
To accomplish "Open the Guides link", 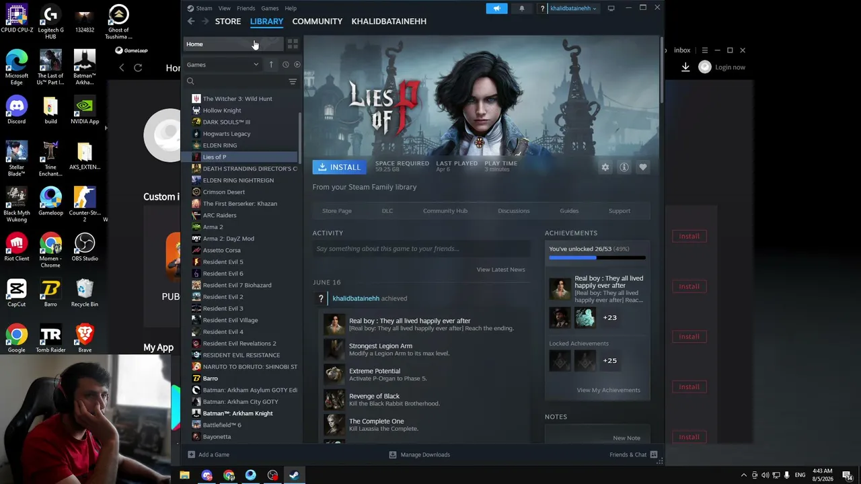I will (569, 211).
